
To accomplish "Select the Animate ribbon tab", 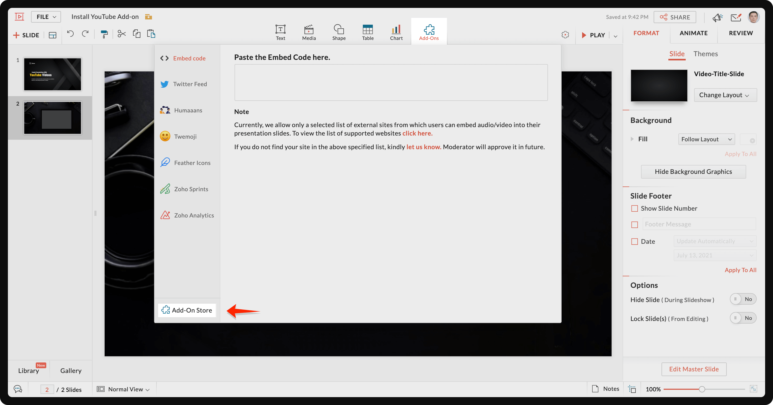I will [x=694, y=33].
